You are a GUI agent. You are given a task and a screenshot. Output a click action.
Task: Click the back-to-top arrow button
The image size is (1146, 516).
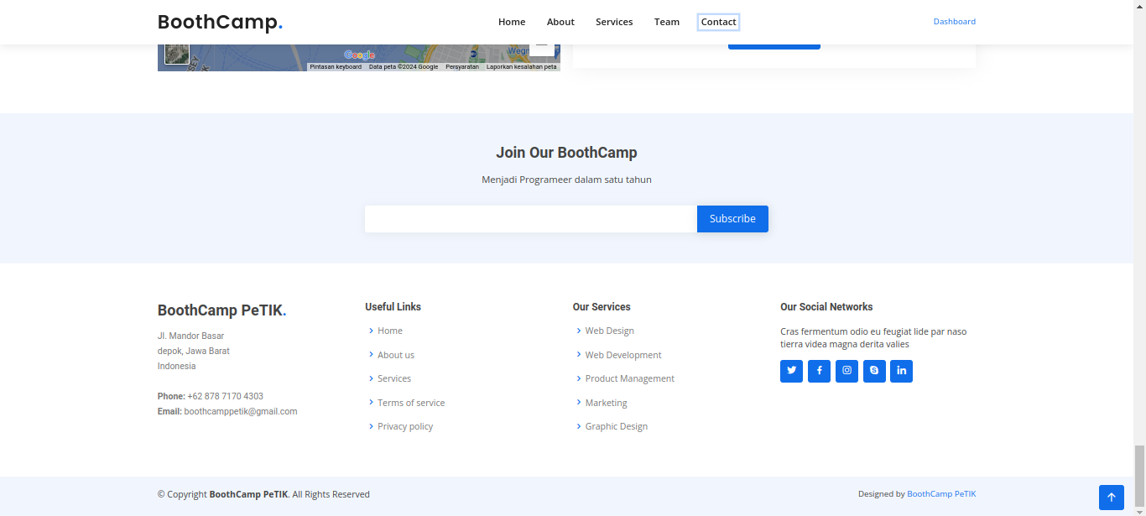(x=1111, y=497)
